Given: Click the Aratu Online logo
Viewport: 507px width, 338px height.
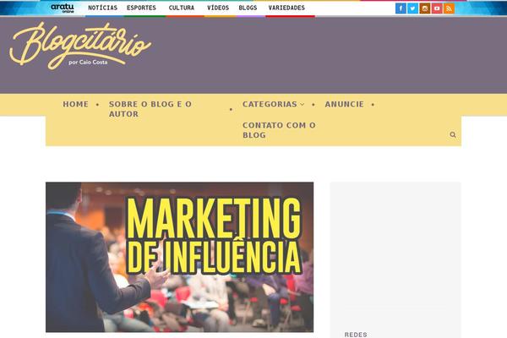Looking at the screenshot, I should [x=63, y=8].
